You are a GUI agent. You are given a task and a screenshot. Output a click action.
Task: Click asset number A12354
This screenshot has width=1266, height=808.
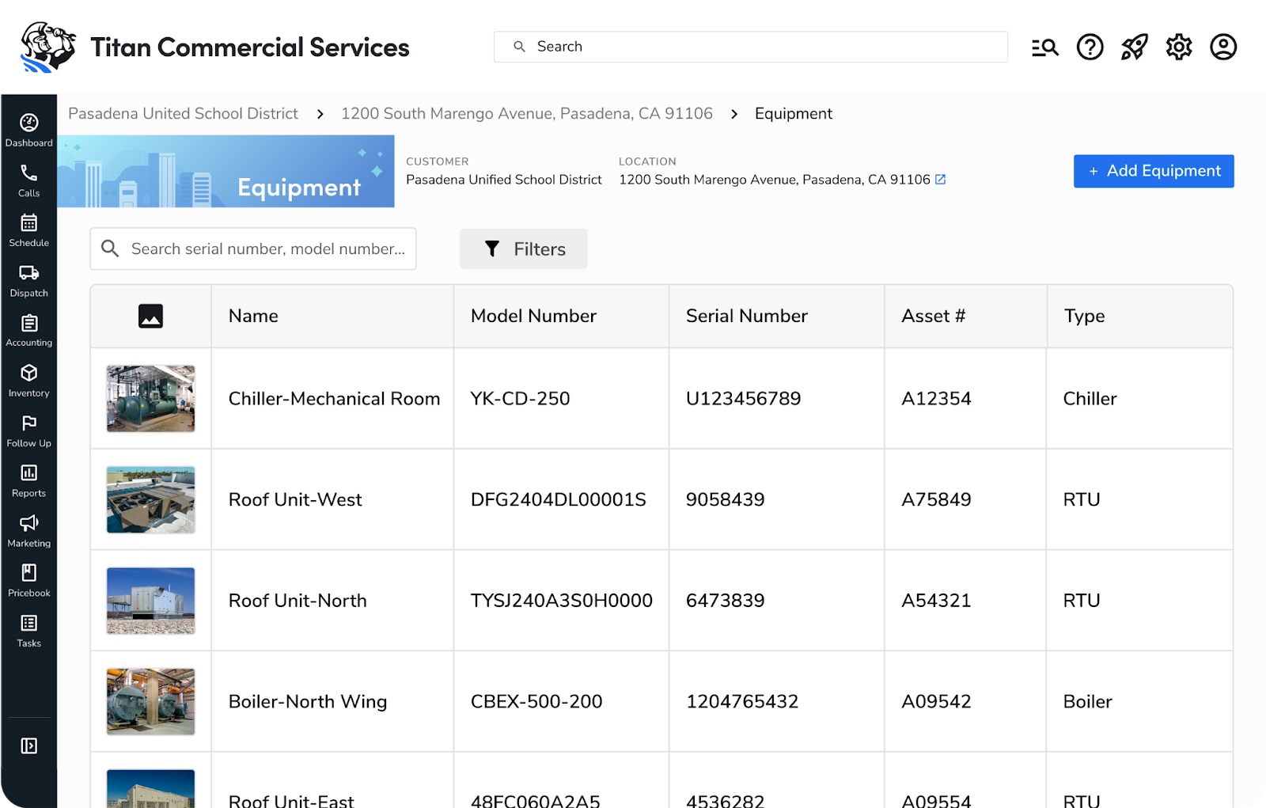pyautogui.click(x=936, y=398)
